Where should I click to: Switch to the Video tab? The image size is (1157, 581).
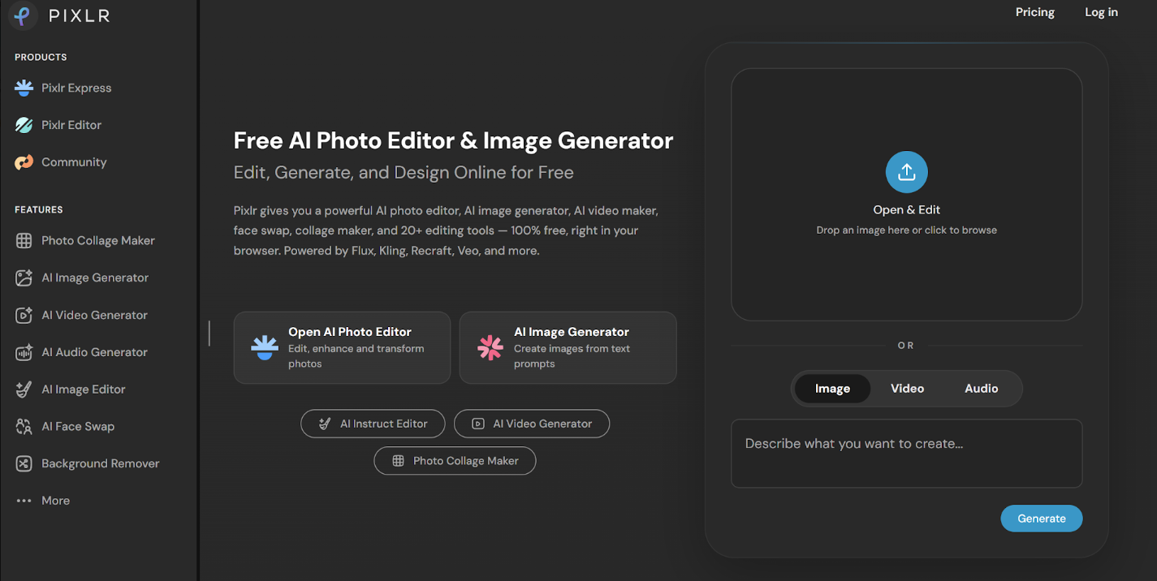907,389
